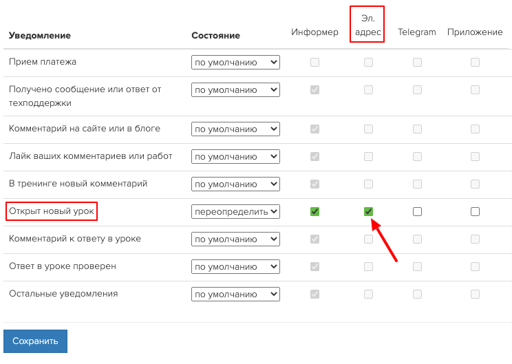Enable Telegram for Открыт новый урок

tap(417, 211)
